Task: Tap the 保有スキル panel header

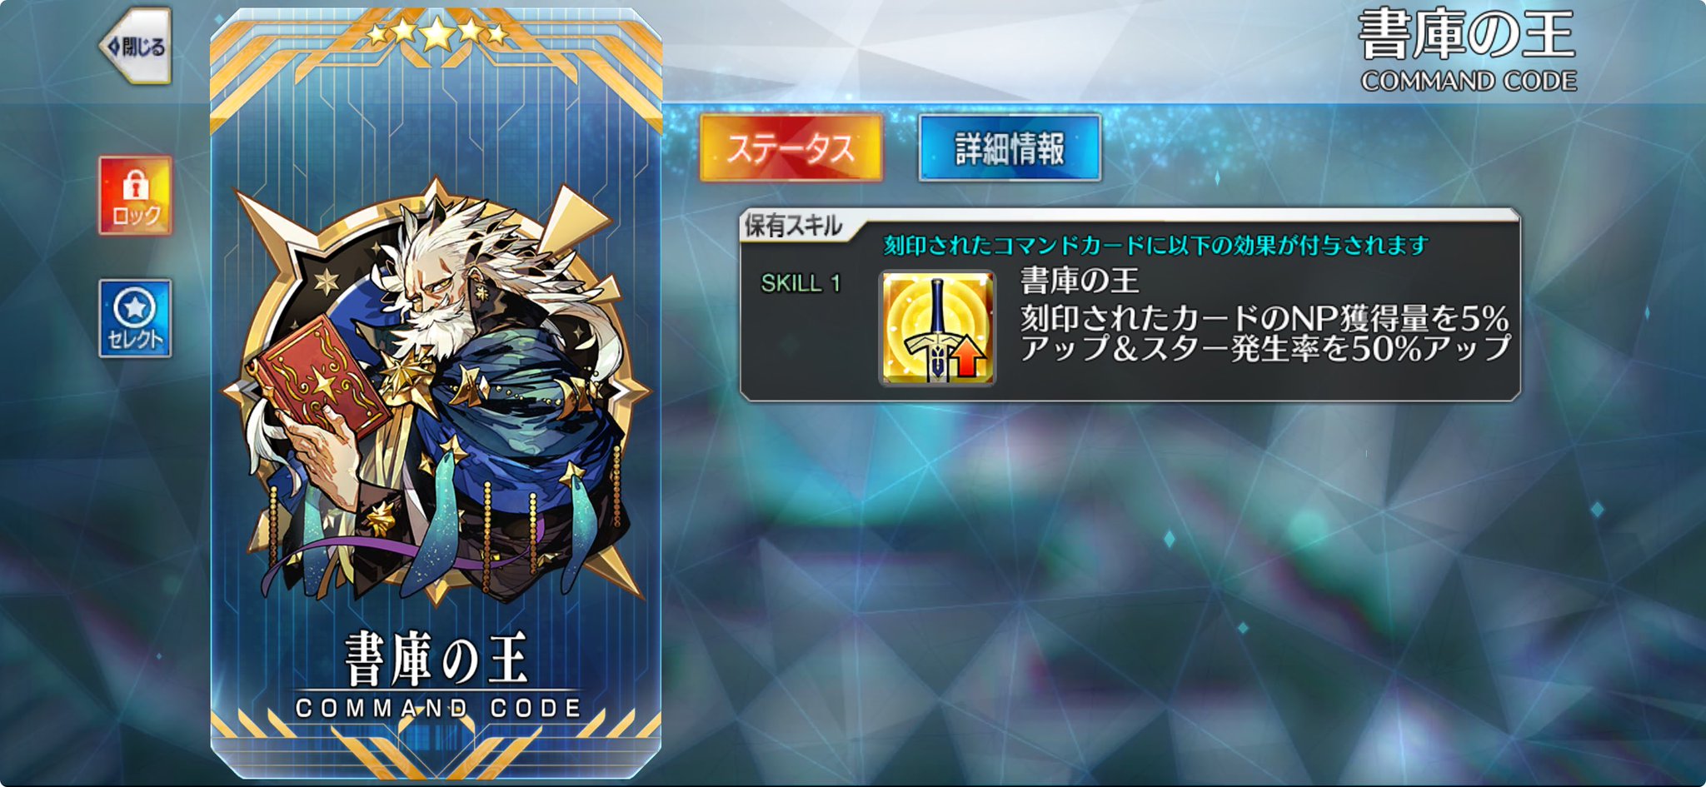Action: [793, 226]
